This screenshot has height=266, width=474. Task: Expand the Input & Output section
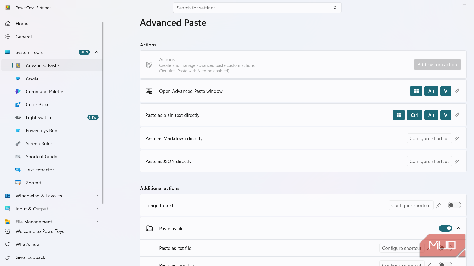pyautogui.click(x=96, y=209)
